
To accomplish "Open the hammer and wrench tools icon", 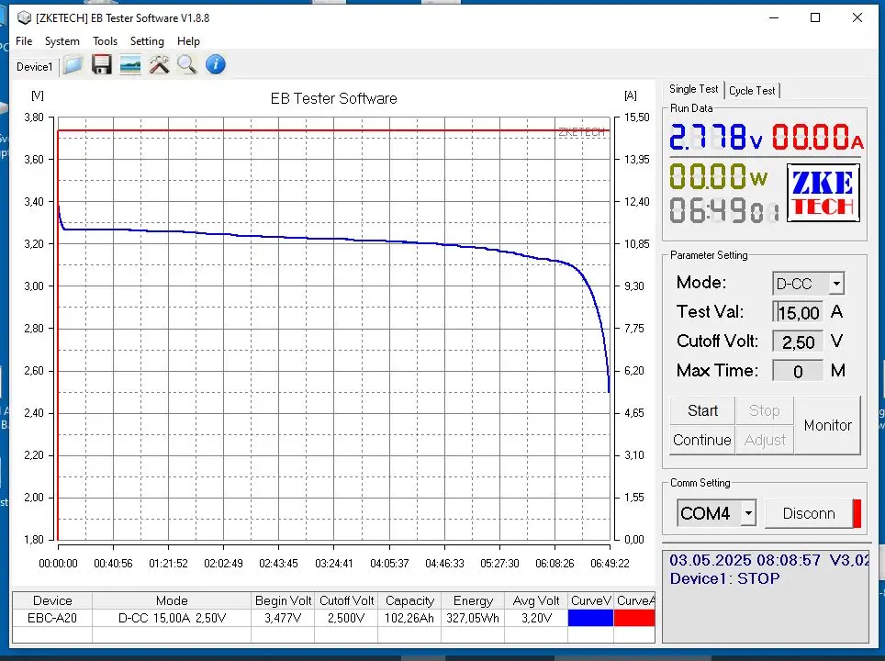I will click(x=159, y=65).
